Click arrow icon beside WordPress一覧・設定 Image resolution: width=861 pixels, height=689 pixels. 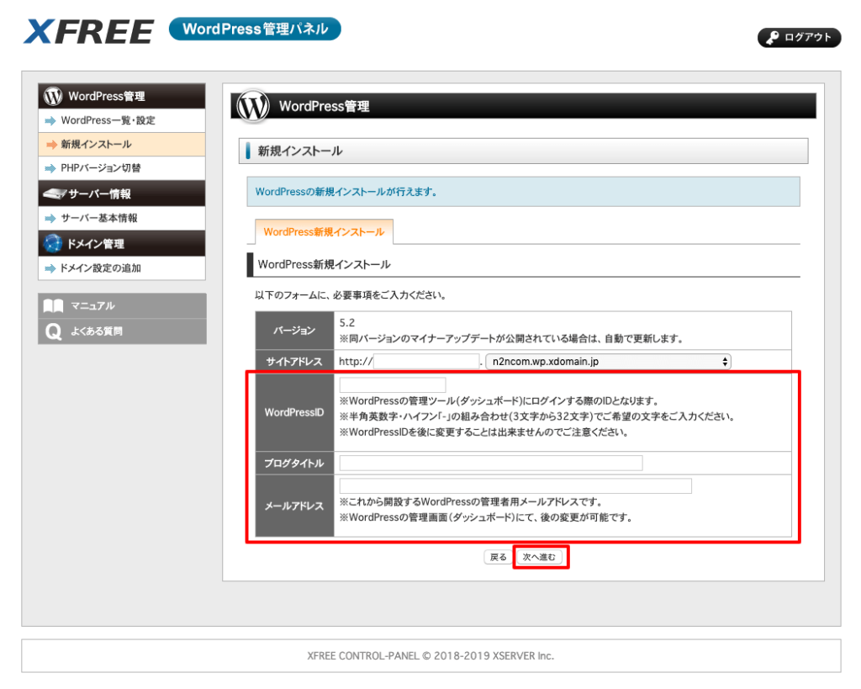click(x=50, y=121)
